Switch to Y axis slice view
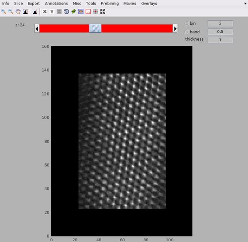This screenshot has width=248, height=242. pos(52,11)
